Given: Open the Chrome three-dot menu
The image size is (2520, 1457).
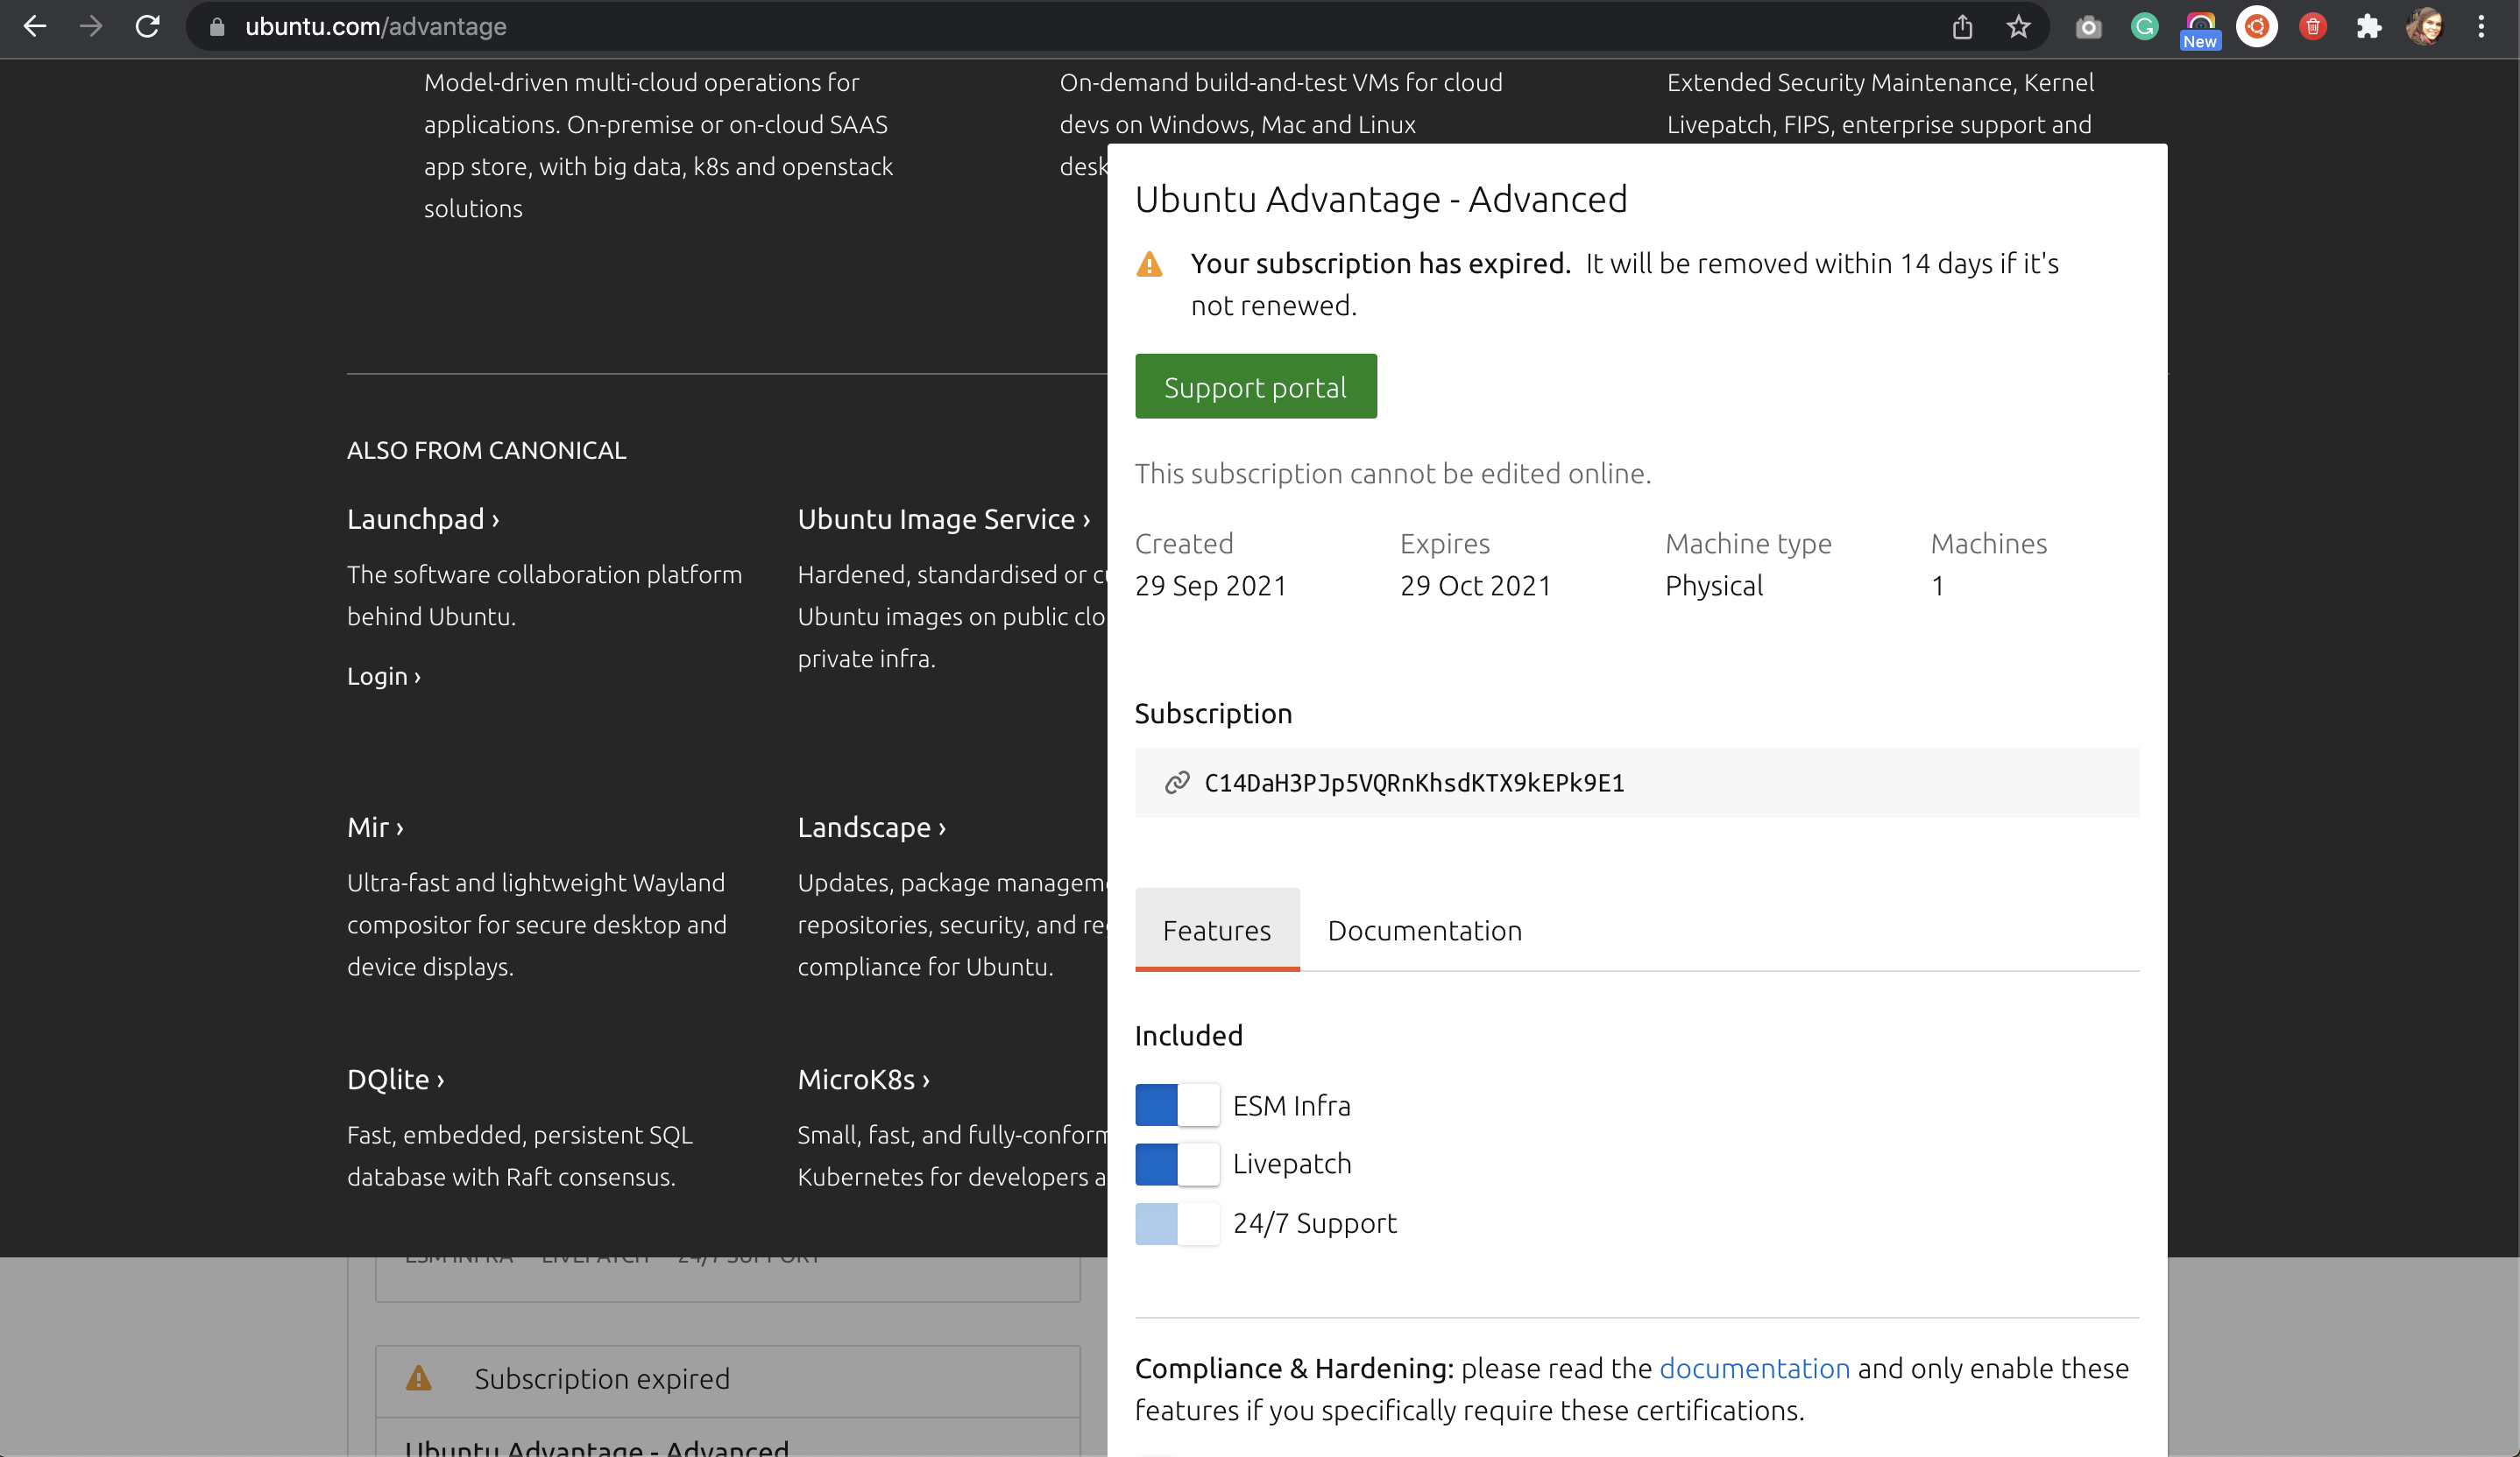Looking at the screenshot, I should [x=2481, y=27].
